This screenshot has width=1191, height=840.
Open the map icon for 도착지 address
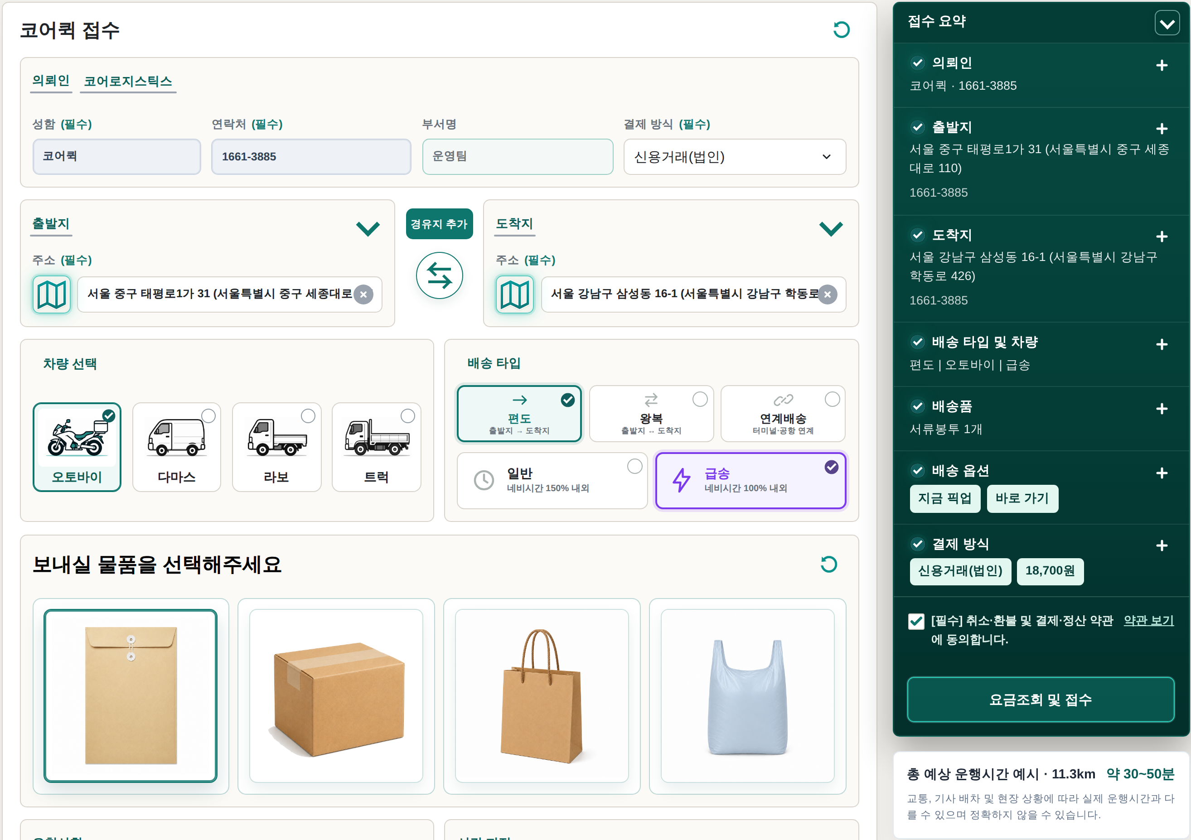(514, 294)
